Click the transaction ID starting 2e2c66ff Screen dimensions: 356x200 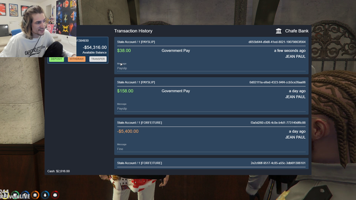pyautogui.click(x=278, y=163)
